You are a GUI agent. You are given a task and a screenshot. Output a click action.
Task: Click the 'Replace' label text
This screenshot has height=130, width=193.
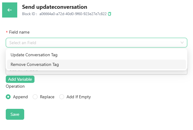click(47, 97)
